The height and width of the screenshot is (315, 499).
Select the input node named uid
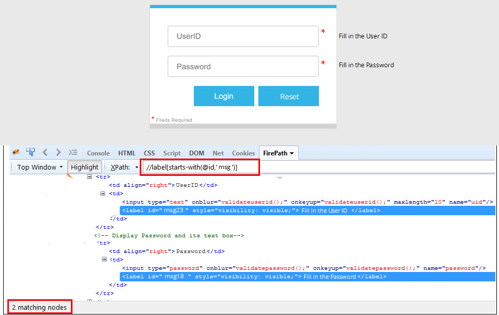coord(307,202)
